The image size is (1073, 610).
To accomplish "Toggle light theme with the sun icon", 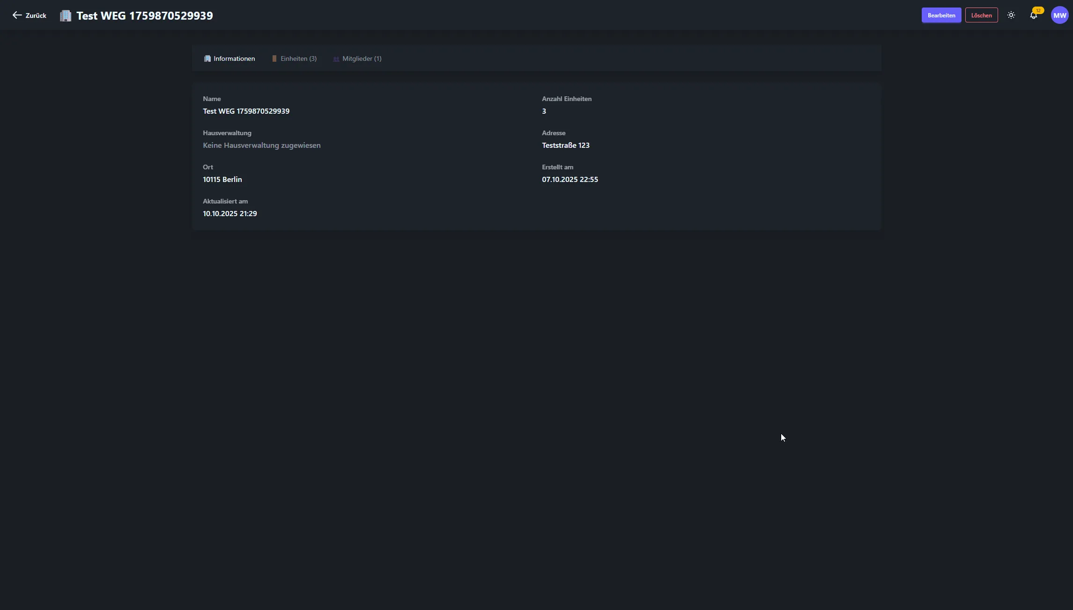I will coord(1011,15).
